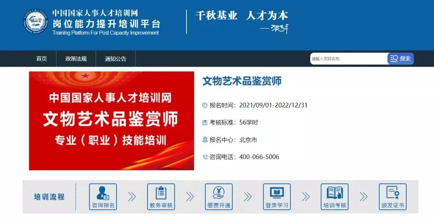Click the 中国国家人事人才培训网 header text
The height and width of the screenshot is (219, 434).
tap(95, 13)
